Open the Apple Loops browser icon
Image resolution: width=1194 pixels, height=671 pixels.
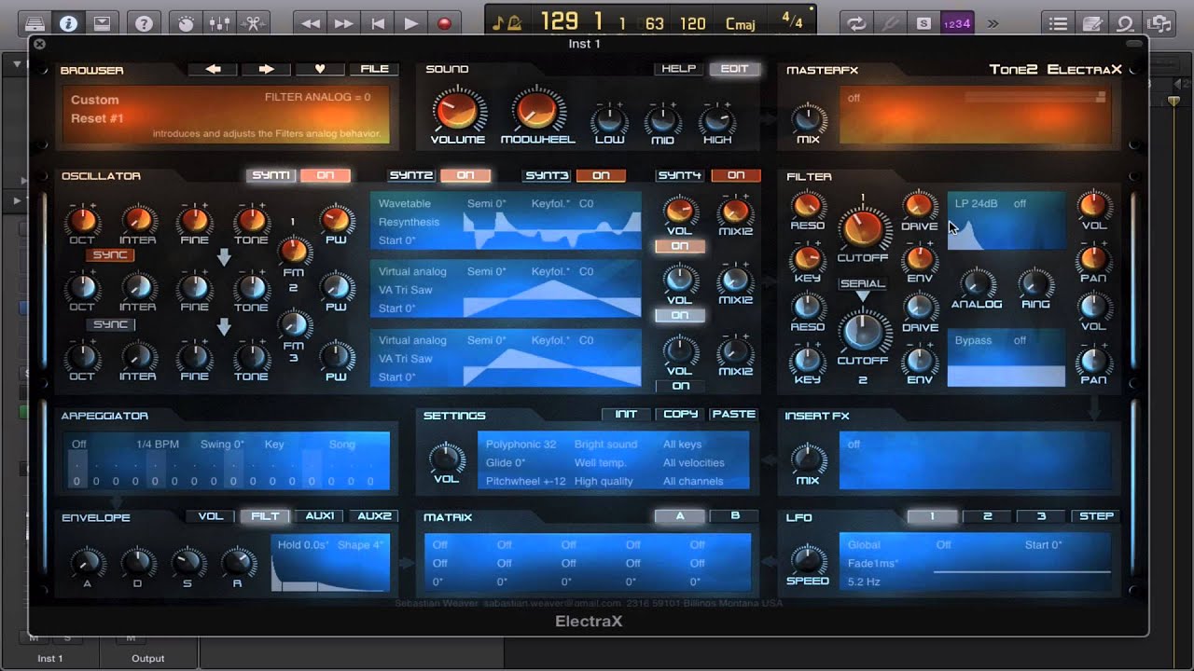[x=1125, y=23]
